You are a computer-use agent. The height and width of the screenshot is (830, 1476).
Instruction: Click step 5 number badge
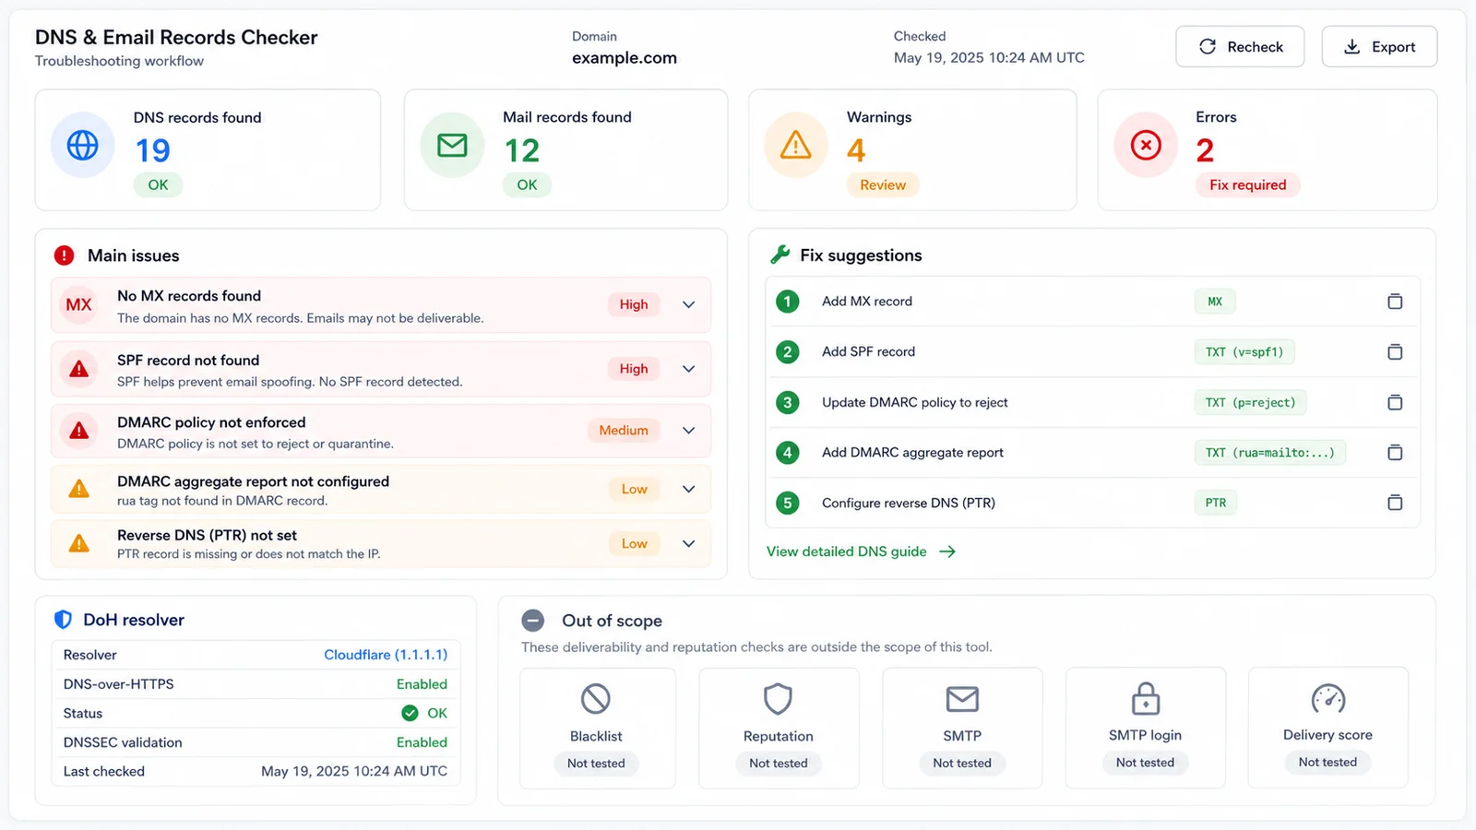coord(787,503)
